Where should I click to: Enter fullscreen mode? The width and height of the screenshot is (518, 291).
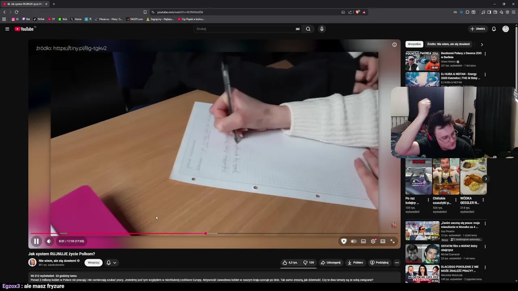(393, 241)
